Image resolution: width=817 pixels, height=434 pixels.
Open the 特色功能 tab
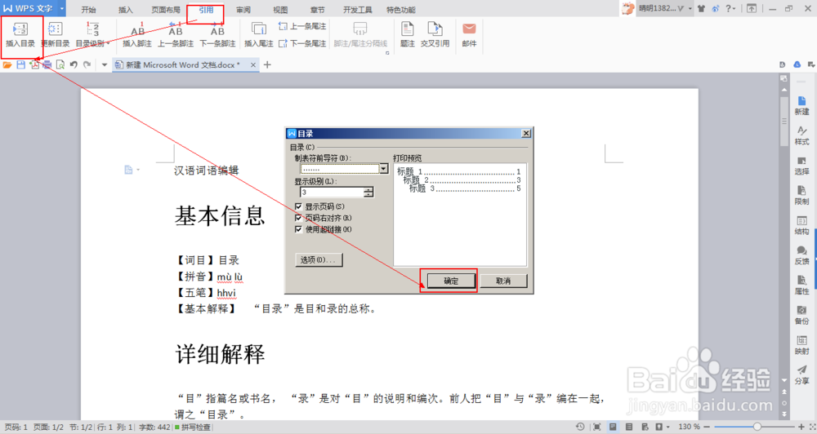coord(400,9)
